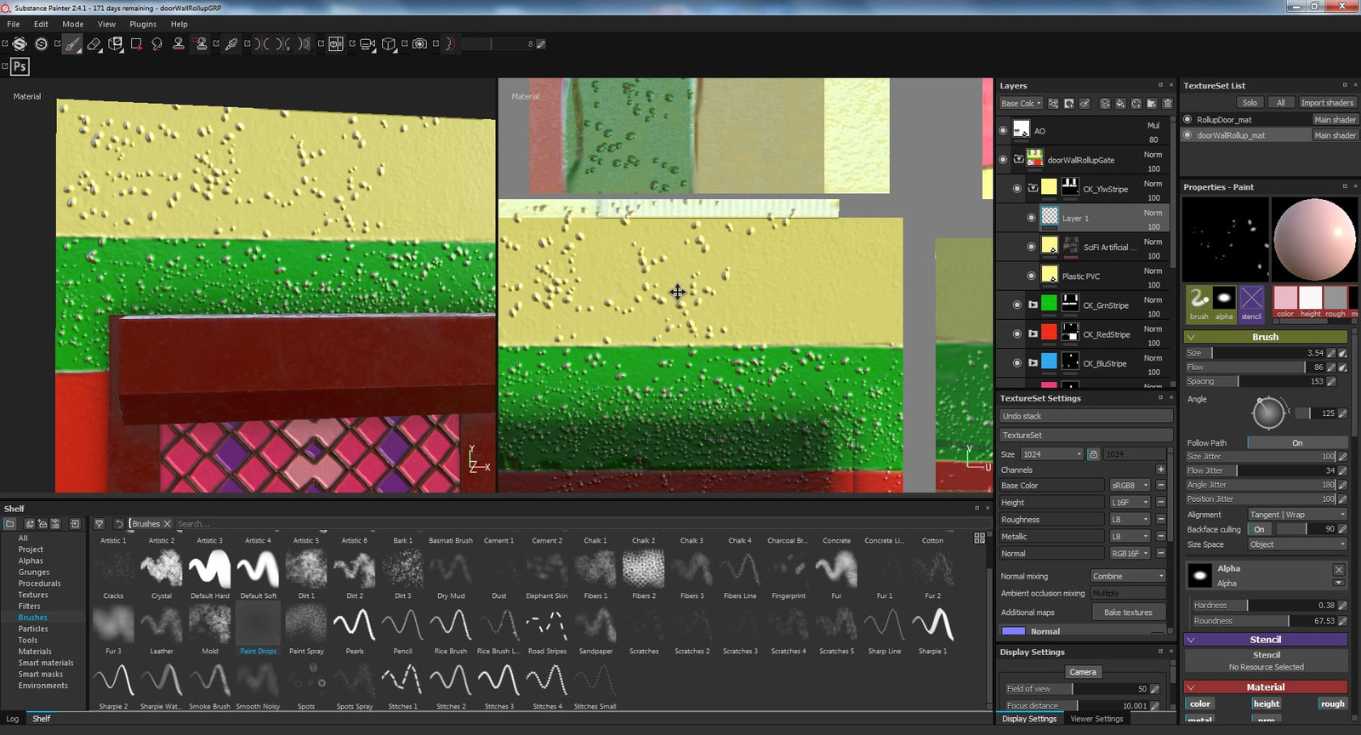This screenshot has width=1361, height=735.
Task: Click the Solo button
Action: coord(1249,103)
